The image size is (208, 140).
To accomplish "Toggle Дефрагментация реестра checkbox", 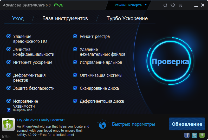I will pos(9,75).
